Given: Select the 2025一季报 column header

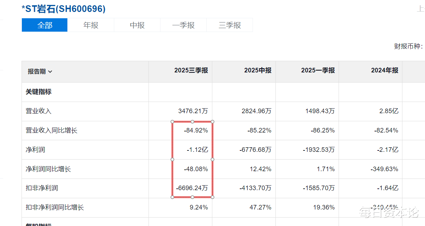Looking at the screenshot, I should click(318, 70).
